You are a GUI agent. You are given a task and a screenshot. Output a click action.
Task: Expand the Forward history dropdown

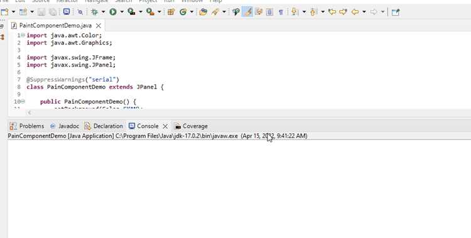pos(382,12)
